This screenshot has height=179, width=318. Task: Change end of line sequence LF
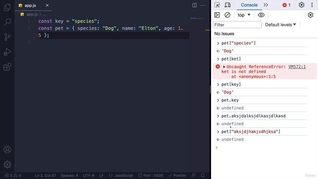pos(101,176)
